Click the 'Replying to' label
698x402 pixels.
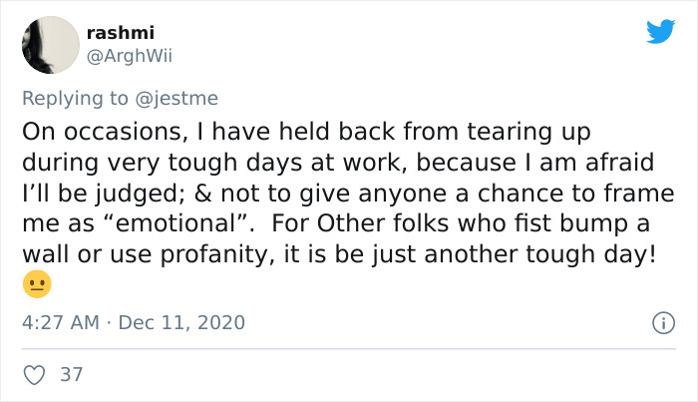76,98
